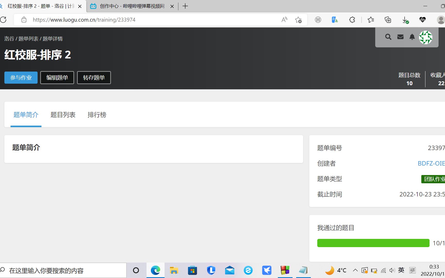
Task: Show hidden system tray icons chevron
Action: 355,270
